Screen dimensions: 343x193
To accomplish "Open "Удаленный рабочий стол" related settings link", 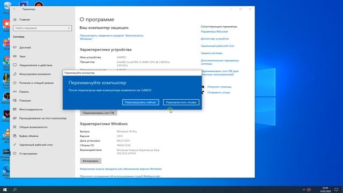I will coord(218,46).
